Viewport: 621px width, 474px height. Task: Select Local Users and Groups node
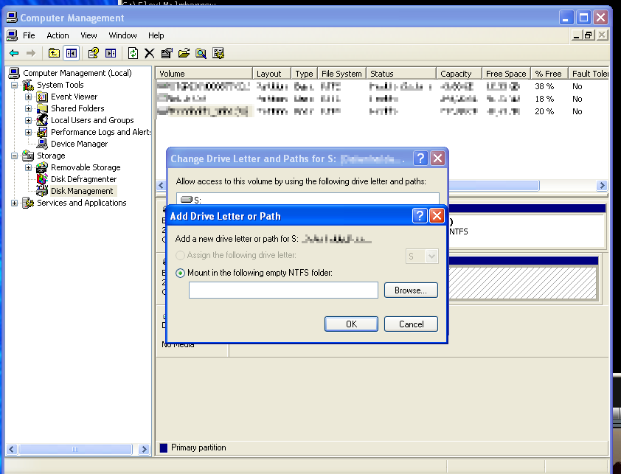click(x=92, y=120)
